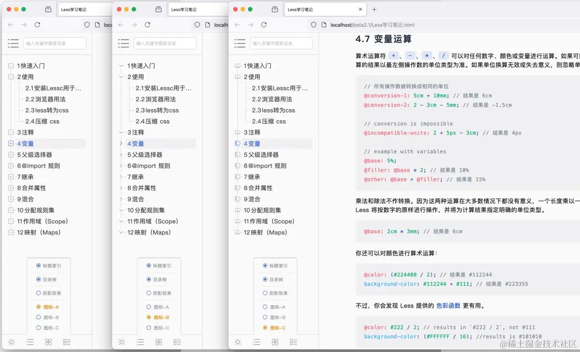The height and width of the screenshot is (352, 580).
Task: Expand the 7继承 book icon in the right window
Action: point(237,177)
